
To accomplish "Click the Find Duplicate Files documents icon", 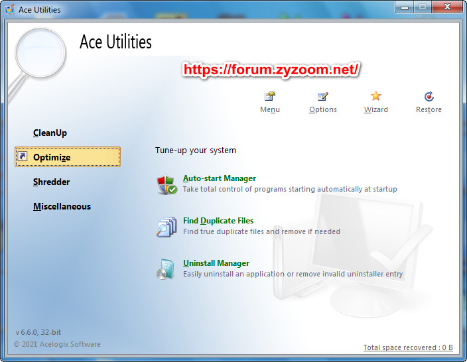I will [167, 227].
